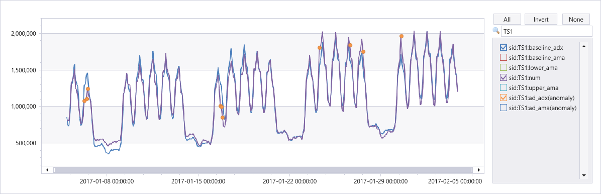This screenshot has width=601, height=194.
Task: Click the 1,000,000 y-axis label
Action: (23, 107)
